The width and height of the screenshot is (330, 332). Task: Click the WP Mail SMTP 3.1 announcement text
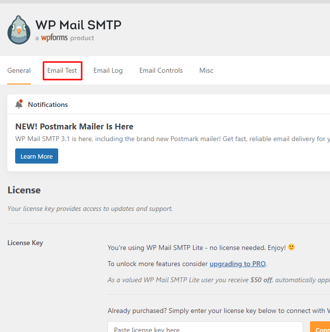[173, 139]
